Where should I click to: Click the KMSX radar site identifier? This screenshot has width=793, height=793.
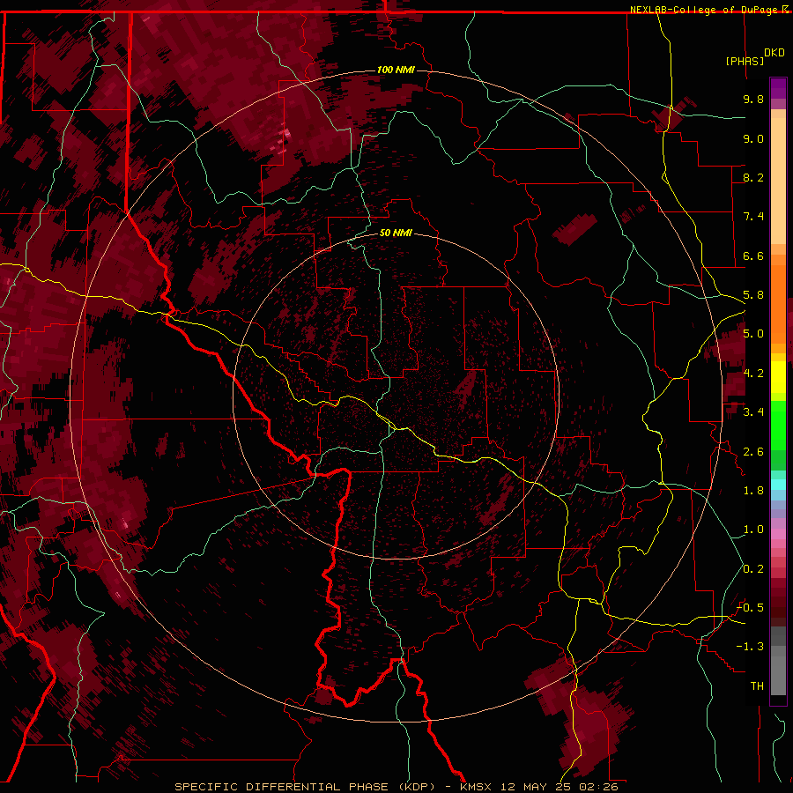(x=476, y=787)
